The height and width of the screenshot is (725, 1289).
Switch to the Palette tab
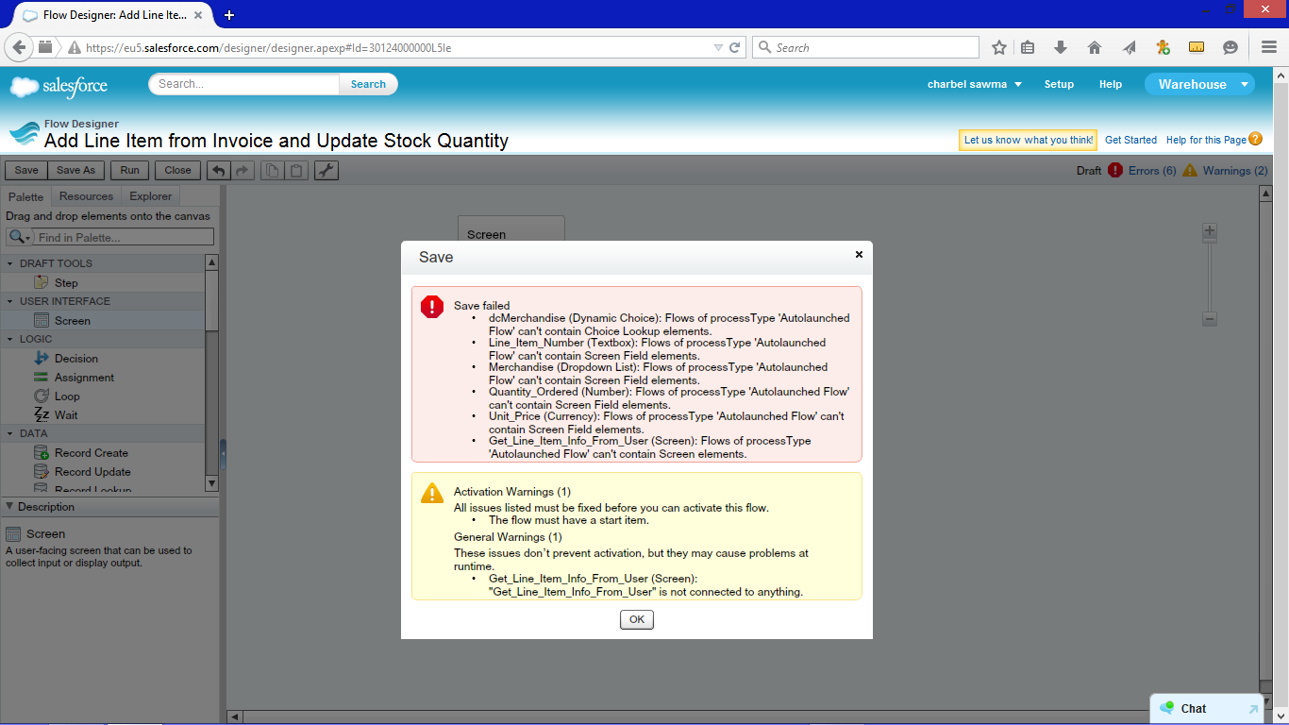26,196
